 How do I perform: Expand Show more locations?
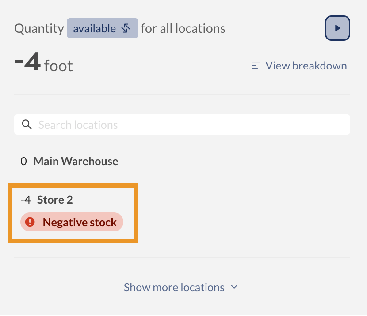(174, 287)
